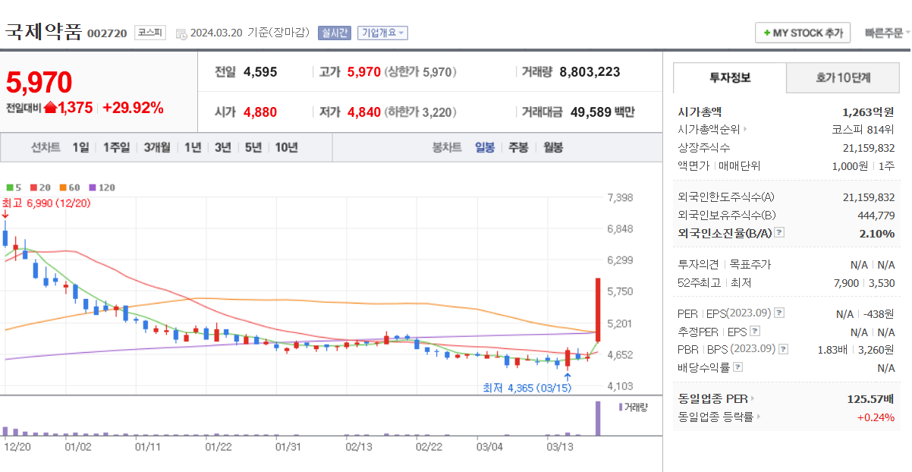
Task: Click the current price 5,970
Action: coord(39,82)
